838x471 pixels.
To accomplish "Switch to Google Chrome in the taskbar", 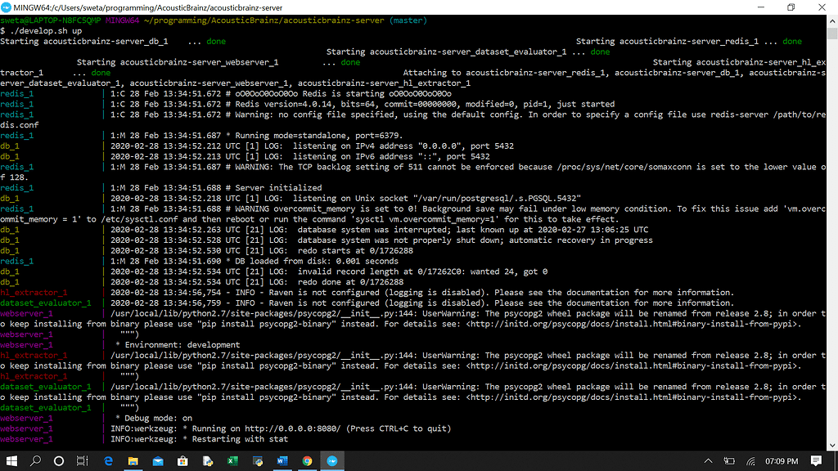I will coord(307,460).
